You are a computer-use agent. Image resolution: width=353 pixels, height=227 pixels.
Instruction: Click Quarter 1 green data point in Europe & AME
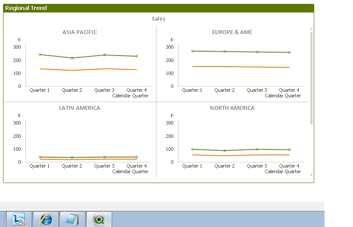(x=193, y=51)
